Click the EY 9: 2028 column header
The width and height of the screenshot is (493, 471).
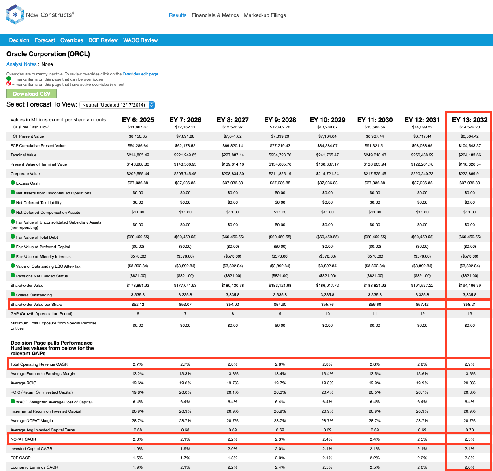[280, 120]
